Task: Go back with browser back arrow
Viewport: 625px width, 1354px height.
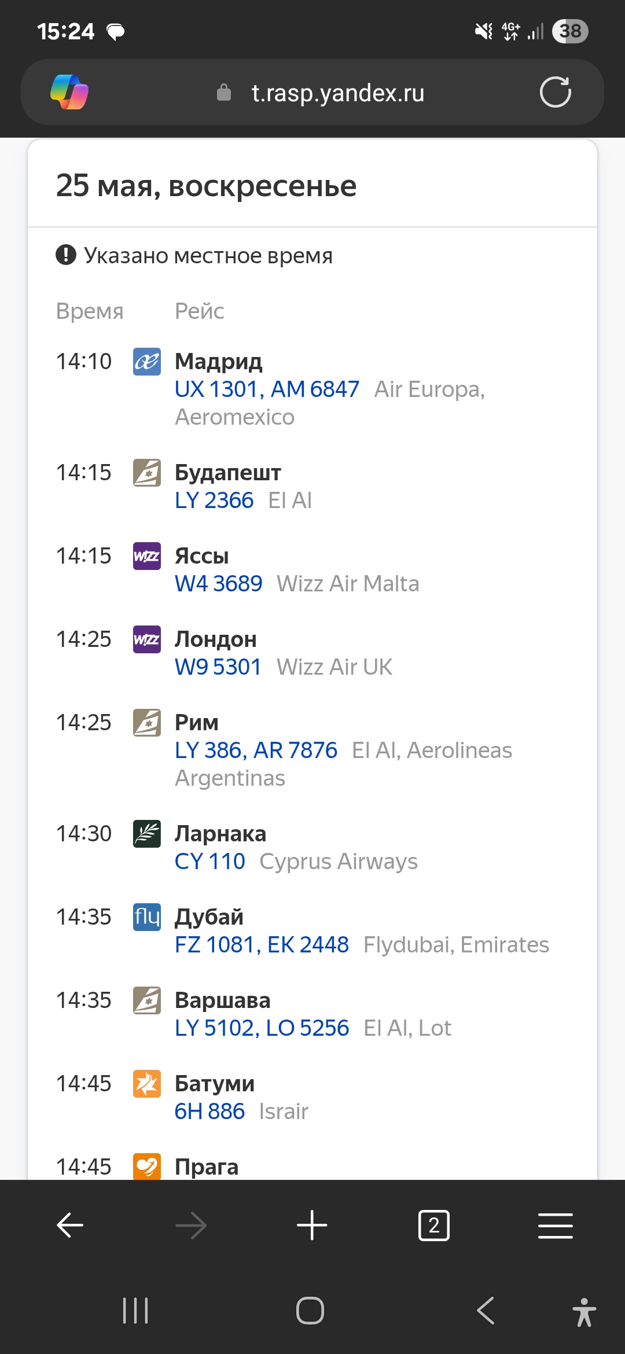Action: coord(70,1225)
